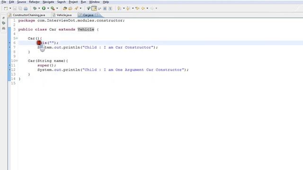Click the Open Type toolbar icon
303x170 pixels.
[x=65, y=8]
